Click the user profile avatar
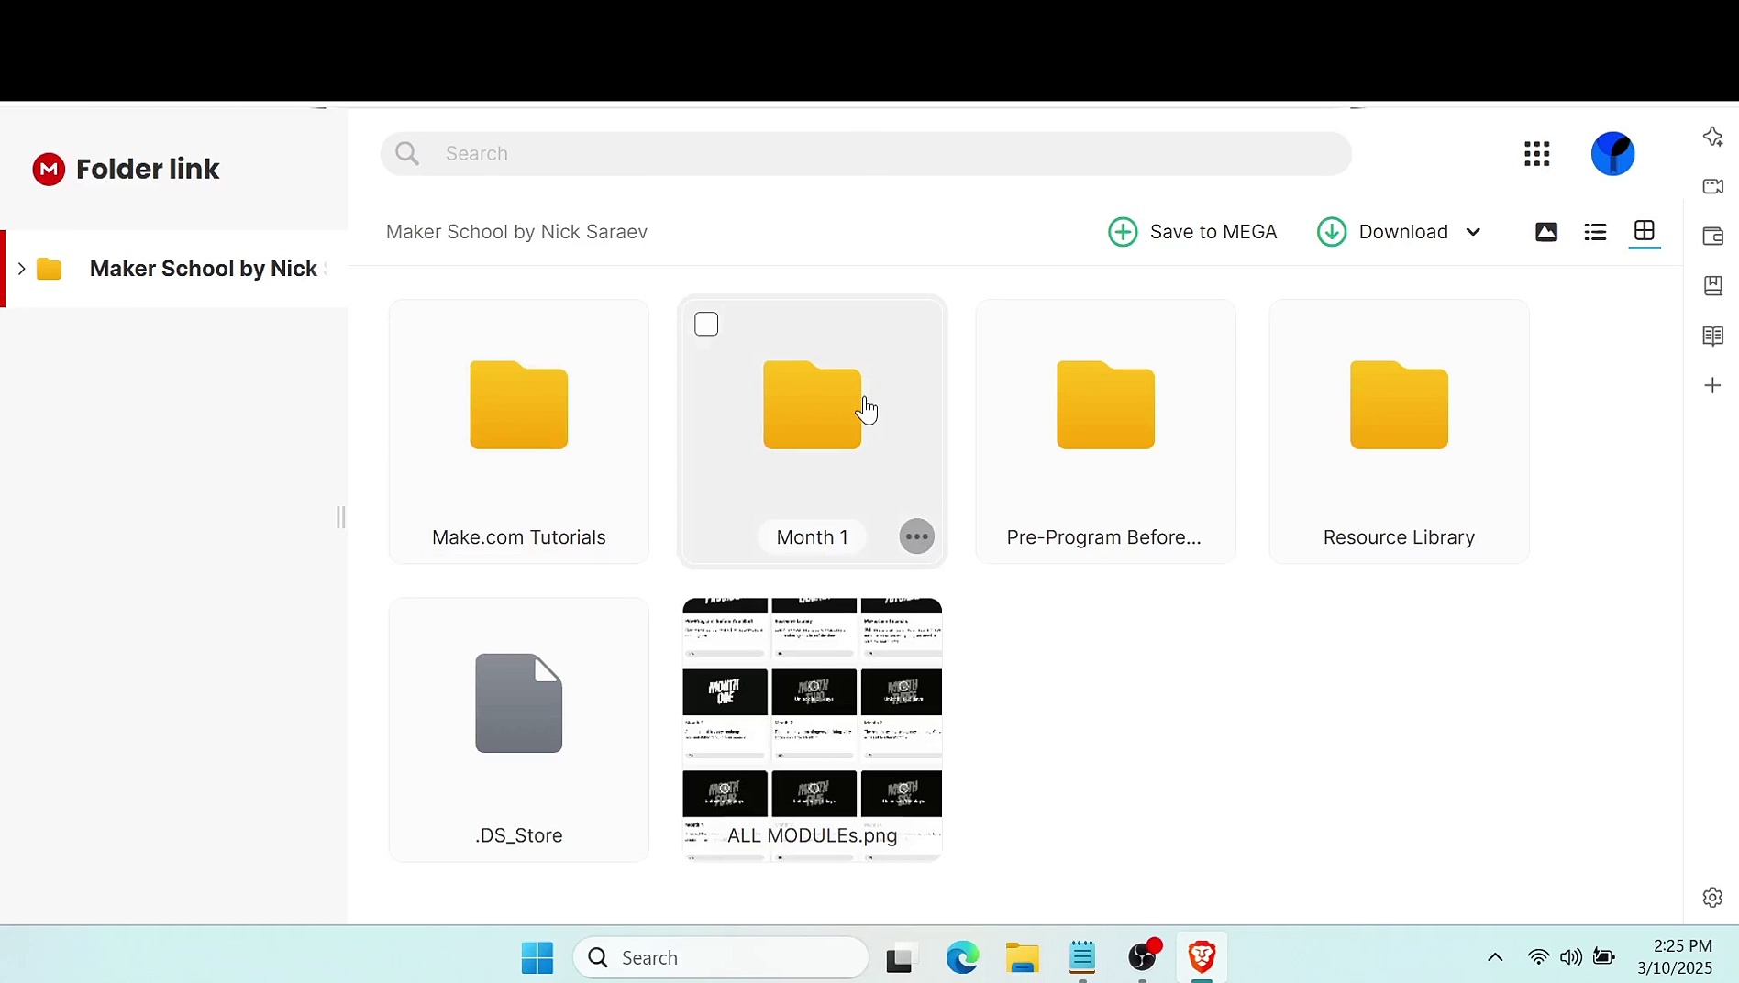 tap(1612, 154)
